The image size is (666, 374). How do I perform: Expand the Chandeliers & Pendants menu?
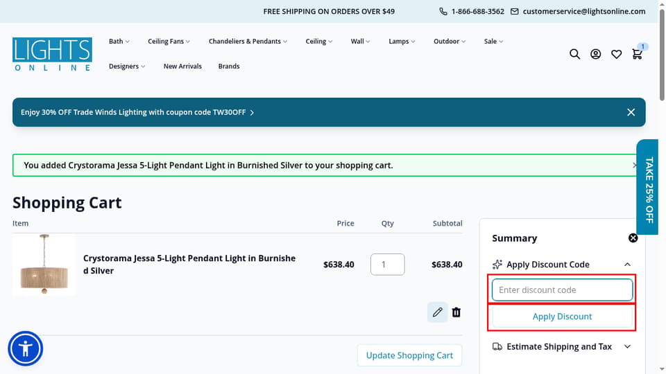pos(248,41)
